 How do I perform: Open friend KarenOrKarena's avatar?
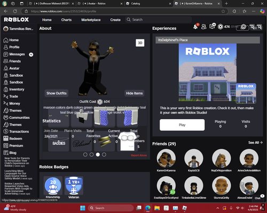point(166,159)
